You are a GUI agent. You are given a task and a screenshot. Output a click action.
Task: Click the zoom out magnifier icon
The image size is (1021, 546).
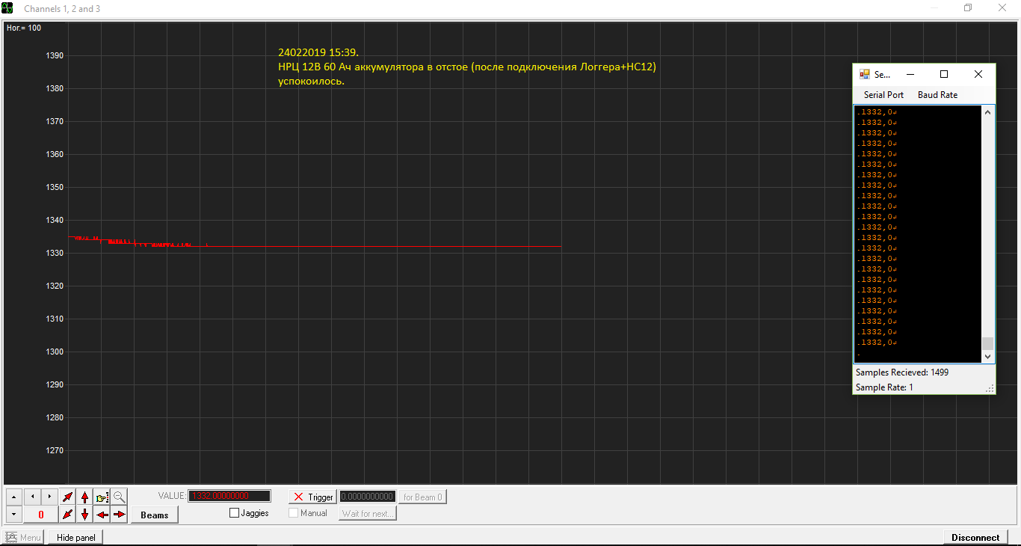(120, 497)
